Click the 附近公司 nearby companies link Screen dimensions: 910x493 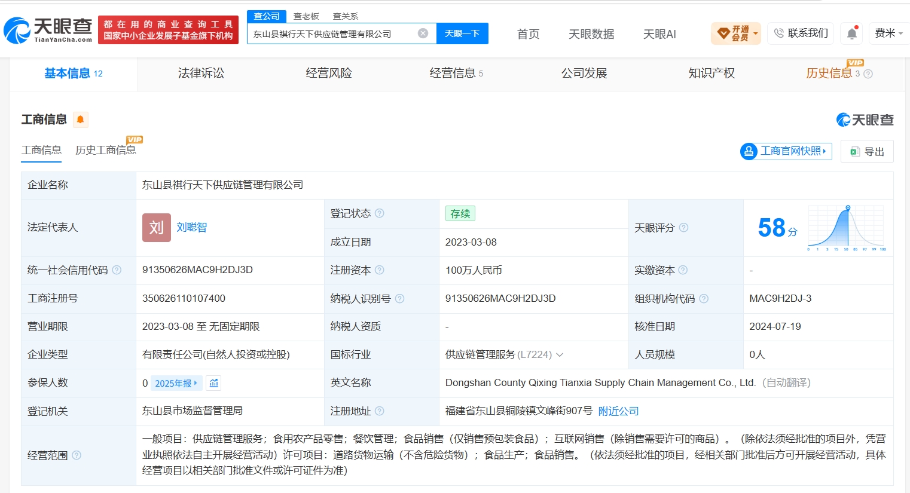[618, 411]
